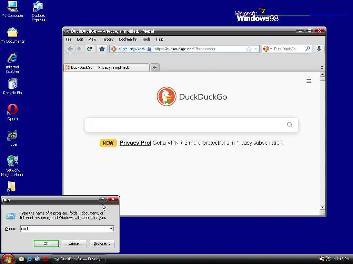The width and height of the screenshot is (353, 264).
Task: Click duckduckgo.com site identity label
Action: tap(131, 49)
